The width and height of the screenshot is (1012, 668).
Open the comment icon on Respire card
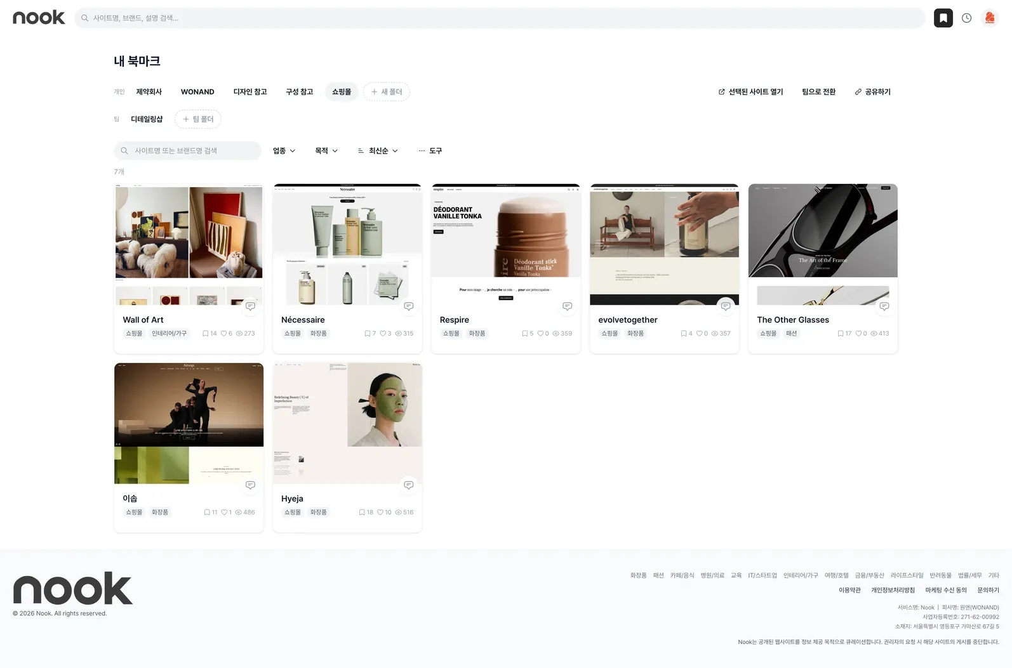568,306
